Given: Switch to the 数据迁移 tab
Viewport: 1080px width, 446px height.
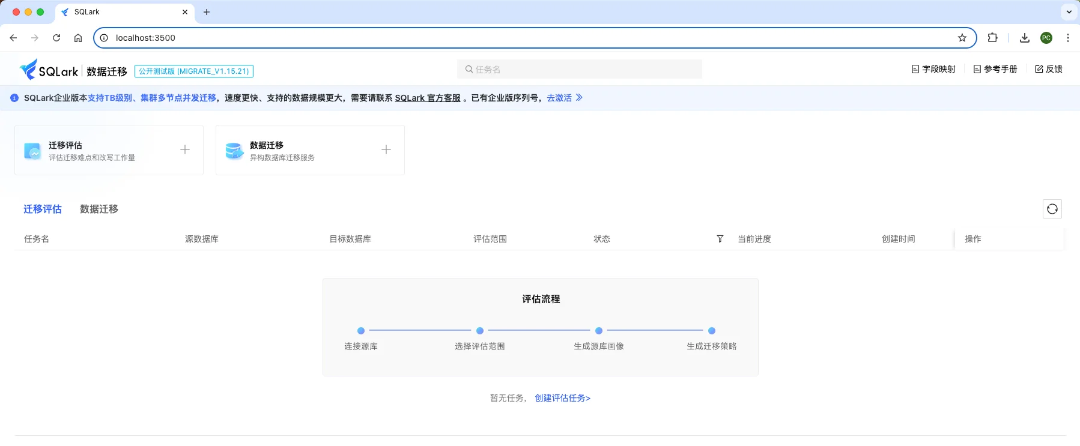Looking at the screenshot, I should [99, 209].
